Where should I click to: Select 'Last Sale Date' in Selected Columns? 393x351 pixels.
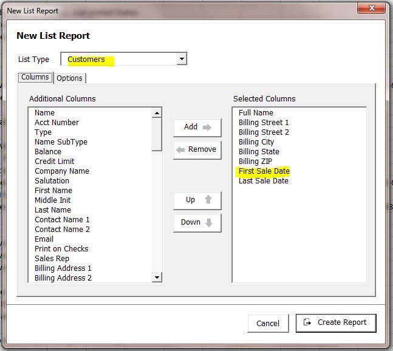pyautogui.click(x=264, y=181)
